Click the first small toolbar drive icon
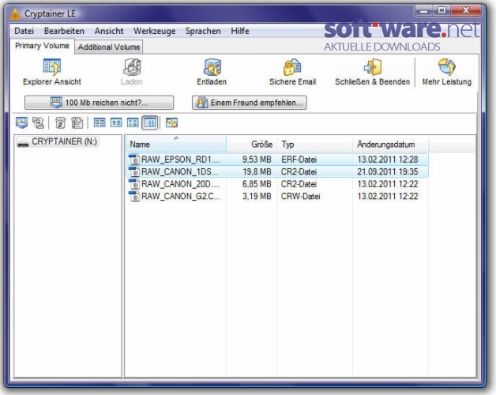496x395 pixels. pos(22,122)
